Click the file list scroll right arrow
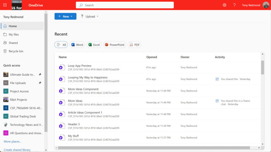The image size is (271, 152). click(x=259, y=148)
